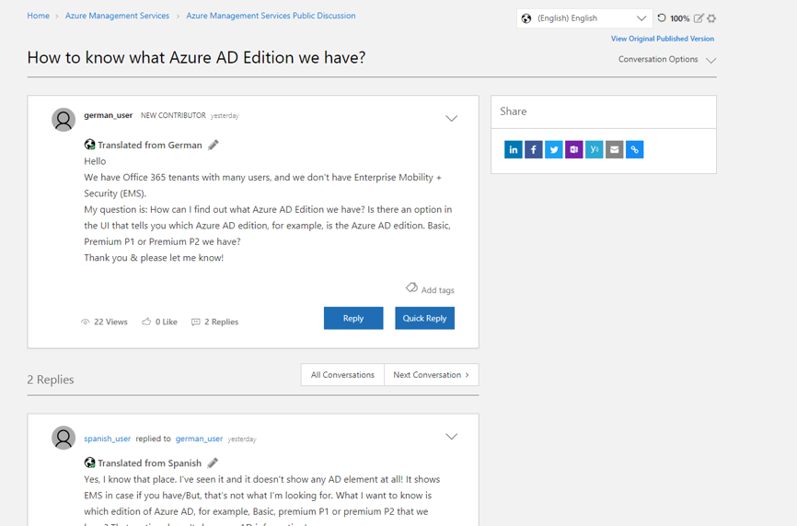The height and width of the screenshot is (526, 797).
Task: Open Azure Management Services Public Discussion breadcrumb
Action: [x=271, y=16]
